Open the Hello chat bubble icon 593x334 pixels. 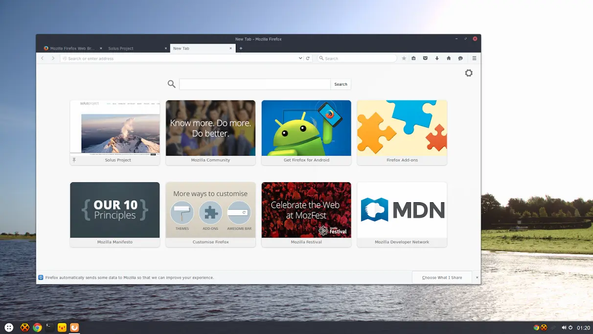[x=460, y=58]
